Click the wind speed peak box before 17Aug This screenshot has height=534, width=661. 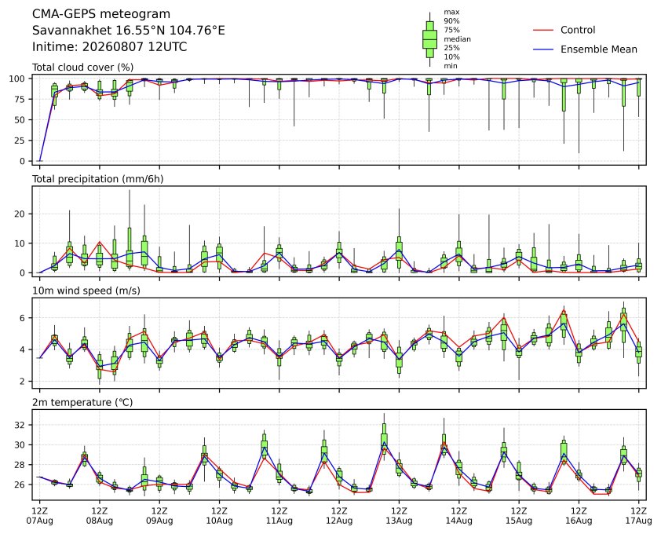[x=624, y=323]
